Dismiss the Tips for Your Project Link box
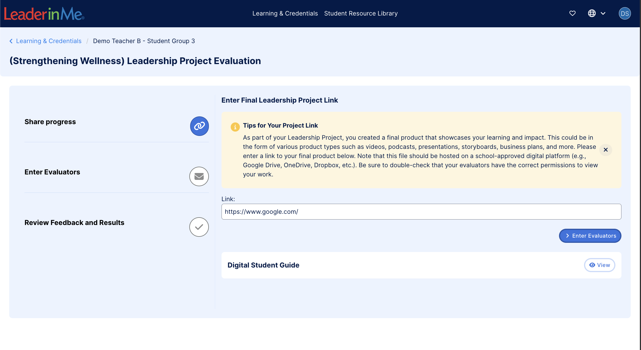The height and width of the screenshot is (350, 641). point(605,150)
